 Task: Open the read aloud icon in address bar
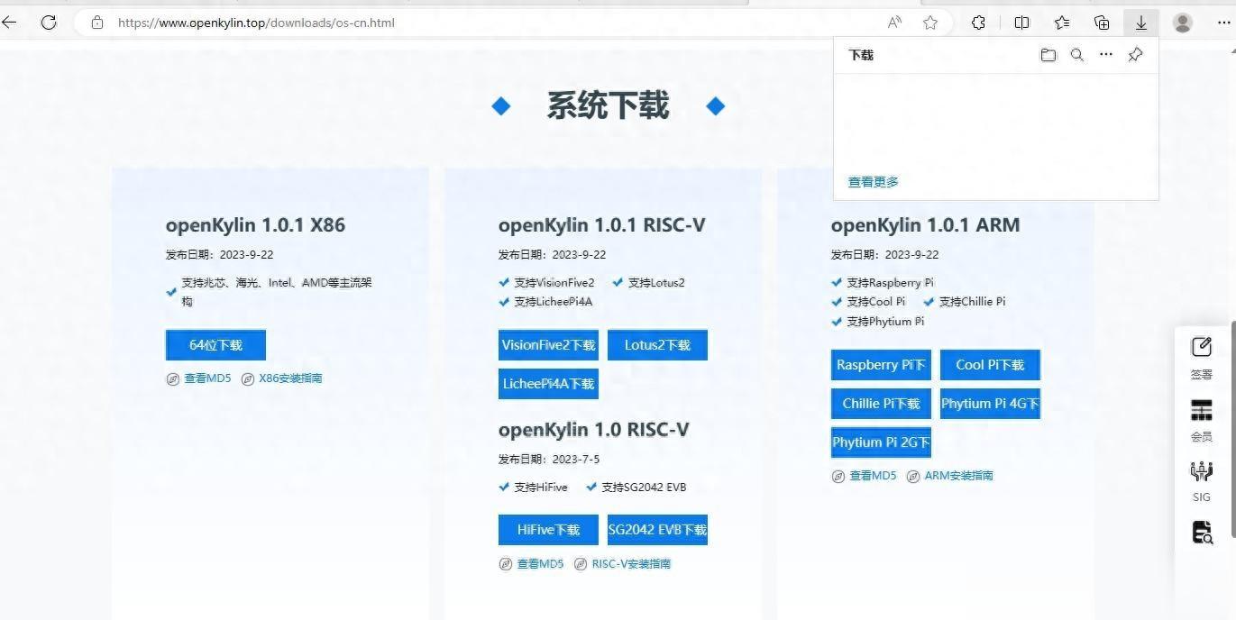click(894, 23)
